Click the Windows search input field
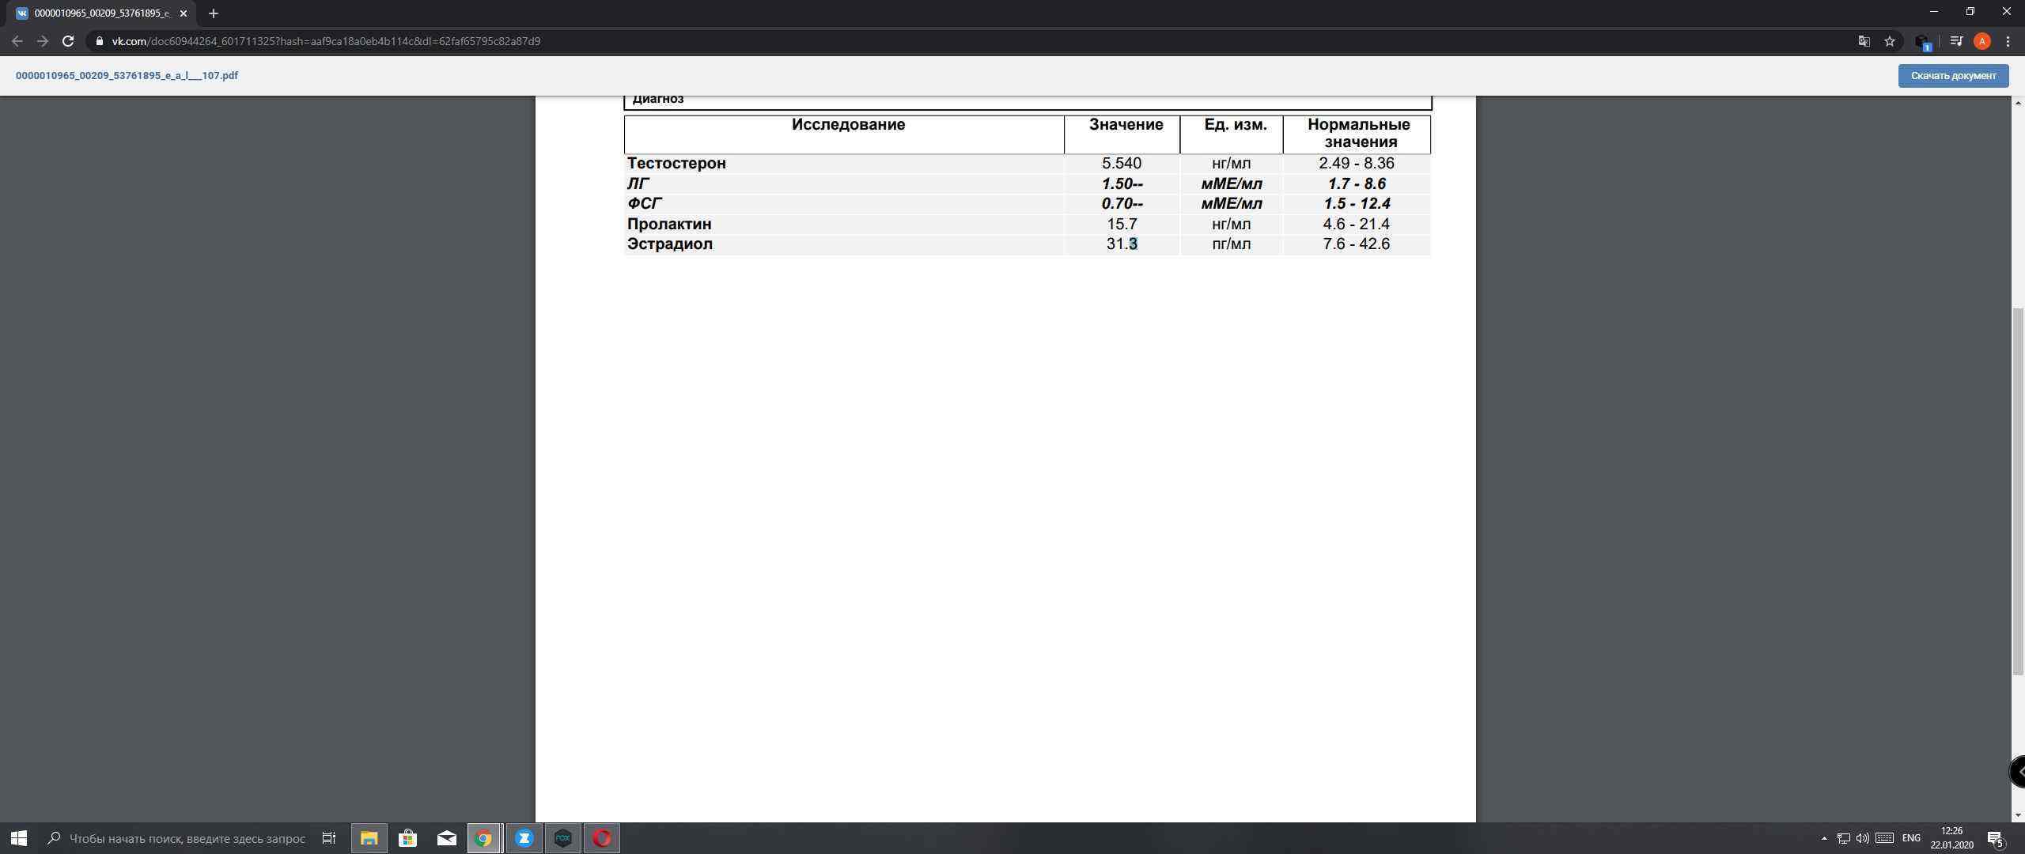 [187, 838]
